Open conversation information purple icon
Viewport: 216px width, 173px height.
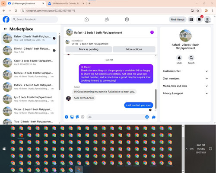click(x=152, y=32)
